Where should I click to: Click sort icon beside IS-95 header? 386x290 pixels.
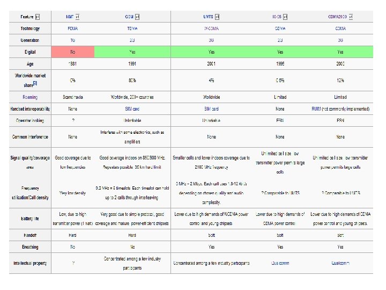click(x=285, y=17)
